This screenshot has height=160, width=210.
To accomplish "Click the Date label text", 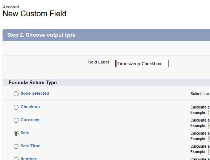I will pos(25,133).
